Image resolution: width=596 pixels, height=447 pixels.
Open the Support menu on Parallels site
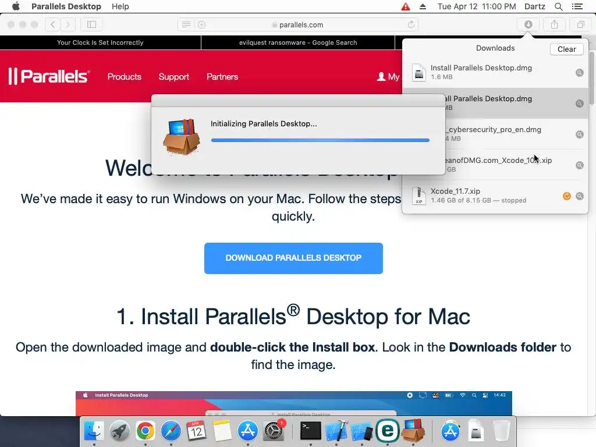173,77
